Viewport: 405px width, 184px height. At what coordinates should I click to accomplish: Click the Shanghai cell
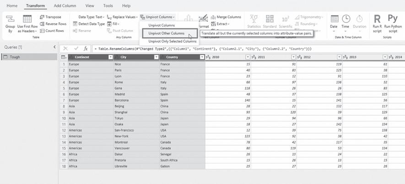pyautogui.click(x=136, y=112)
